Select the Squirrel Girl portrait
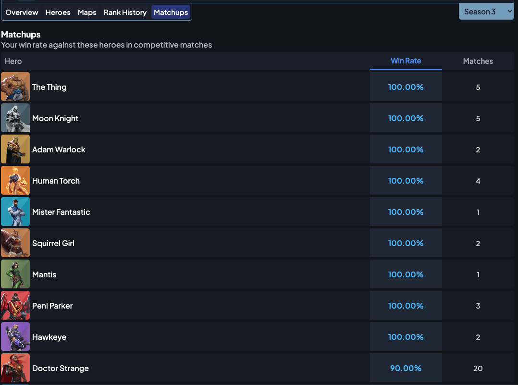This screenshot has width=518, height=385. pos(15,243)
